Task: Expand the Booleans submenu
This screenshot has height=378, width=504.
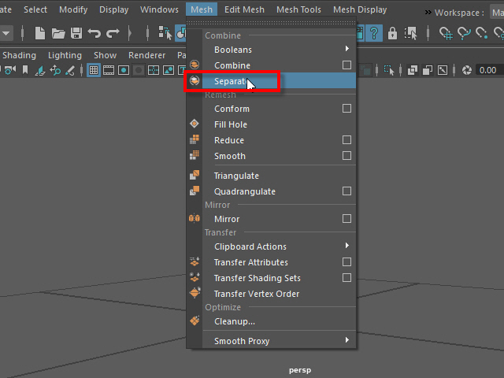Action: (x=346, y=50)
